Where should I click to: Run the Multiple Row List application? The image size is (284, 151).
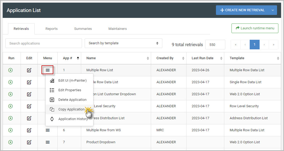pyautogui.click(x=10, y=70)
